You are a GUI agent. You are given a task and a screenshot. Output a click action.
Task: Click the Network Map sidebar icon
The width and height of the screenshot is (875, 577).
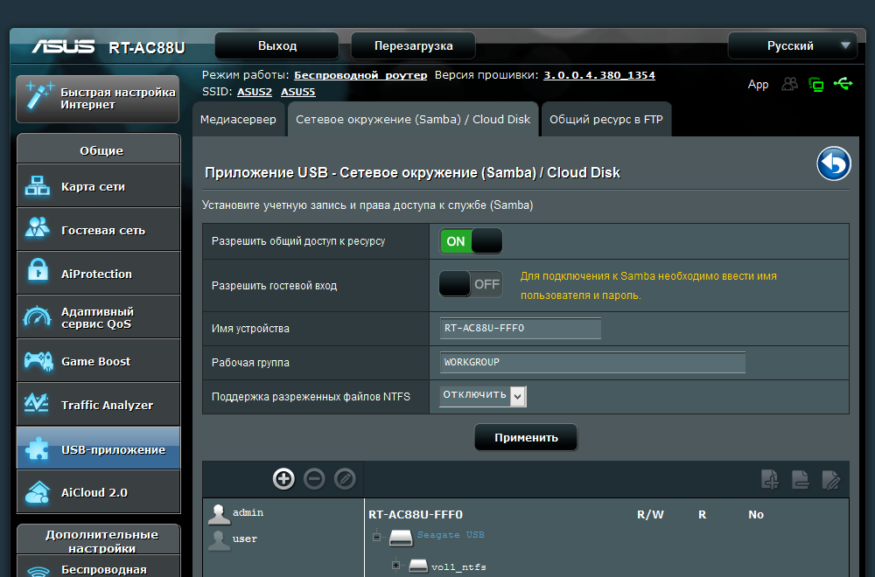click(x=38, y=186)
